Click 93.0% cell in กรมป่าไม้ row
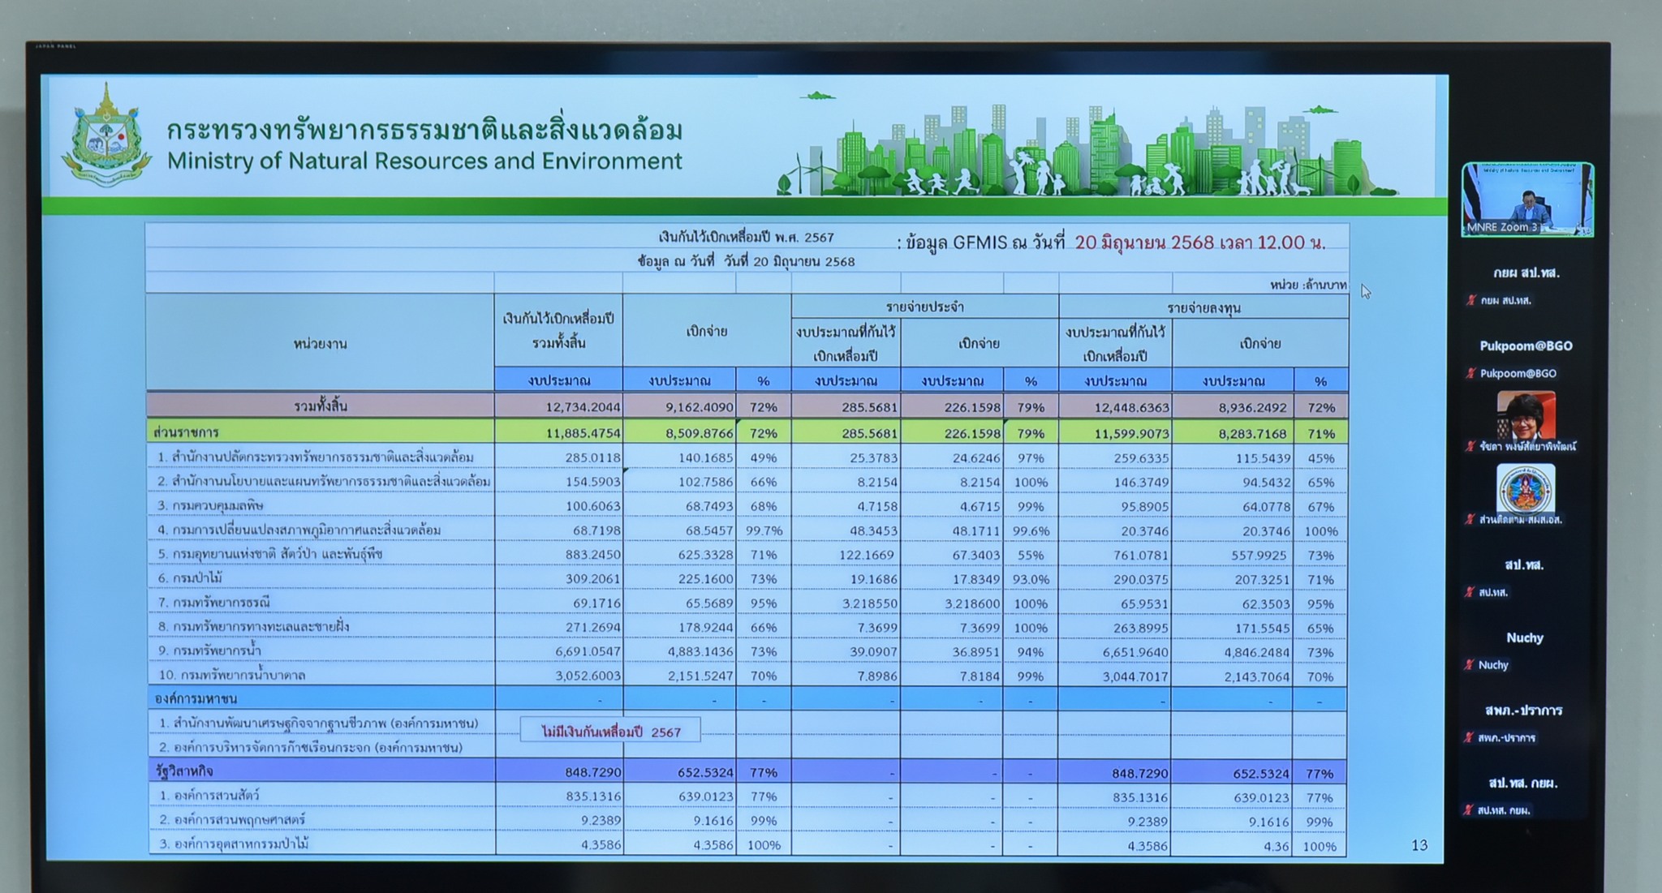This screenshot has height=893, width=1662. point(1031,579)
